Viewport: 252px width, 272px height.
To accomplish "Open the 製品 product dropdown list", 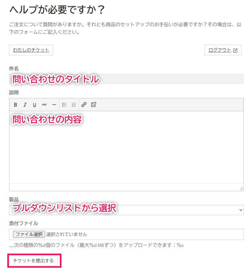I will [126, 210].
